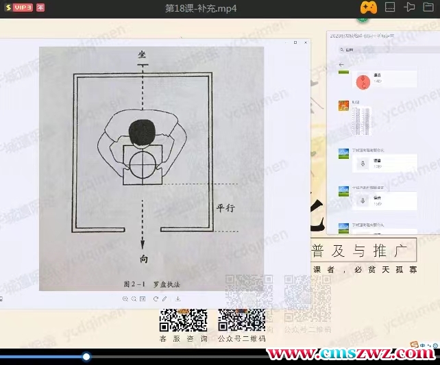The width and height of the screenshot is (440, 365).
Task: Rotate the compass diagram image
Action: (156, 299)
